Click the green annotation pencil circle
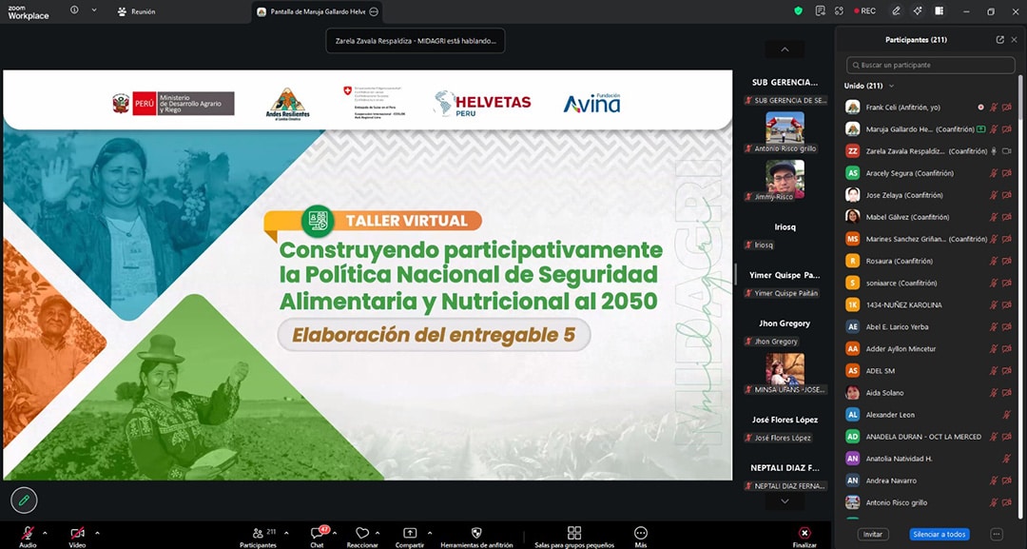This screenshot has width=1027, height=549. point(24,500)
